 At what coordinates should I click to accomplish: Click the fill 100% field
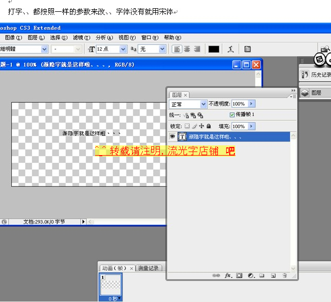pos(240,126)
